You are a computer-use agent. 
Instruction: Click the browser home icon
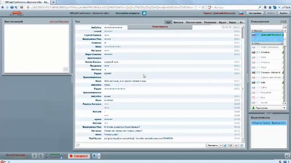(x=270, y=7)
